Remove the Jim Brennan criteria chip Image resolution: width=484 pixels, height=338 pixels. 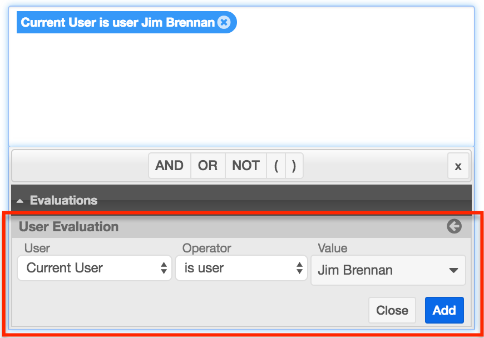click(224, 22)
